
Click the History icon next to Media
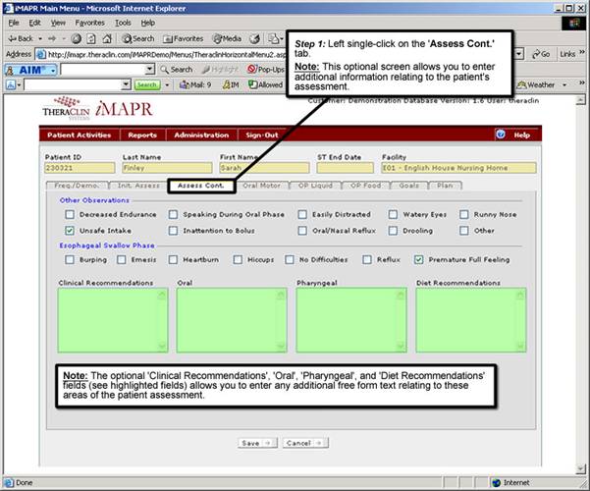[x=255, y=38]
